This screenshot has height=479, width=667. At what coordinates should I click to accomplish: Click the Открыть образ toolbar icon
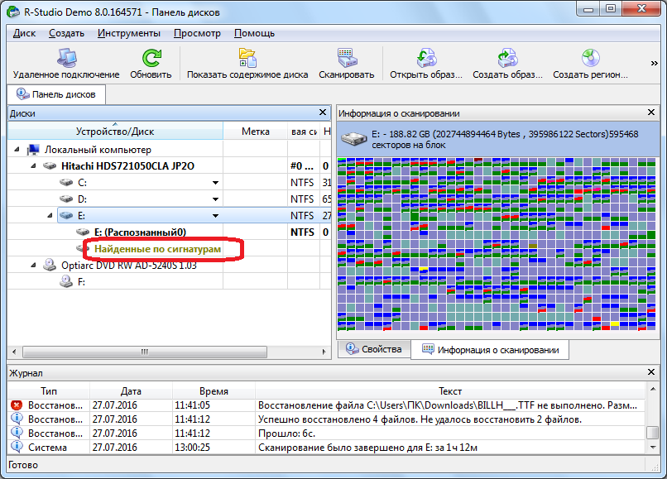[426, 57]
